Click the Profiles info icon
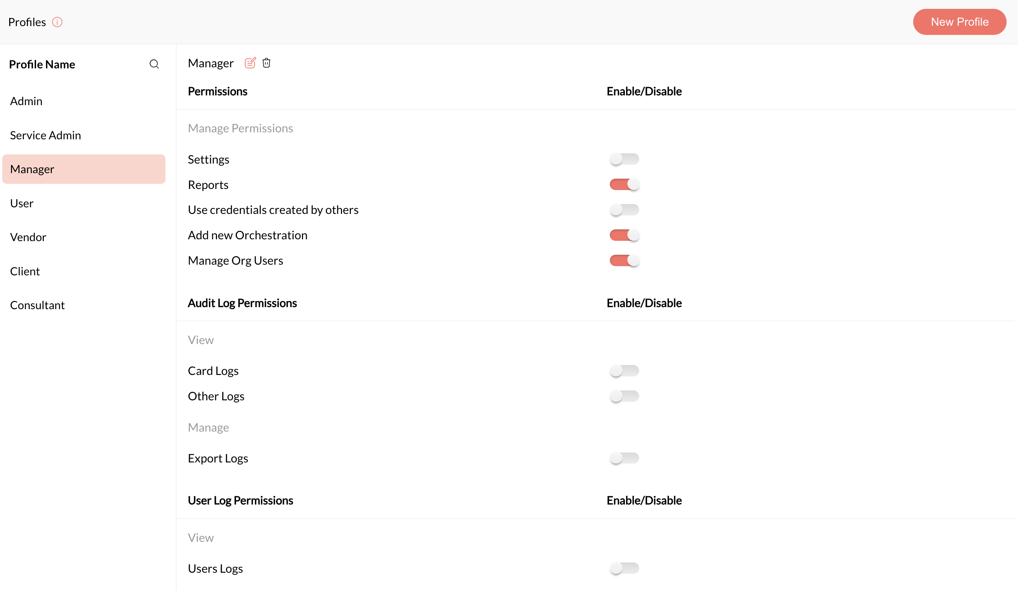Image resolution: width=1018 pixels, height=590 pixels. coord(57,22)
